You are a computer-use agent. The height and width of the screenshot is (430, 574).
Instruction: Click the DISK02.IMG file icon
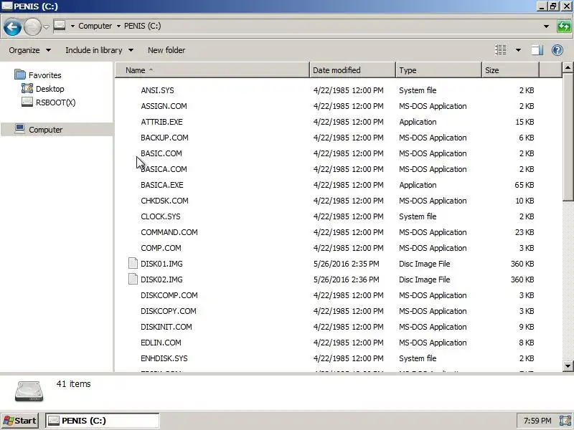point(133,279)
